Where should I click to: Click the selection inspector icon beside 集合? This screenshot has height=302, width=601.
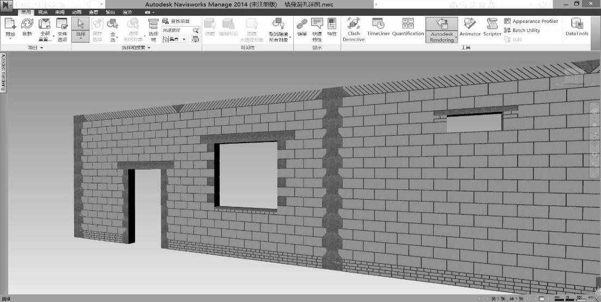[196, 39]
